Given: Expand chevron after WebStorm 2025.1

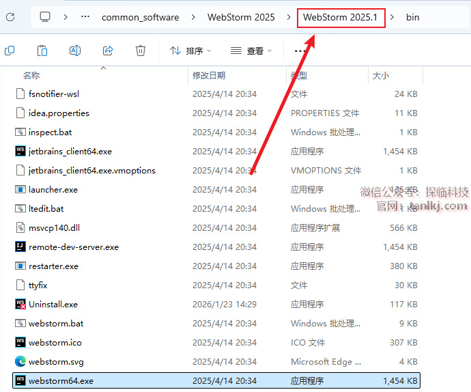Looking at the screenshot, I should coord(392,17).
